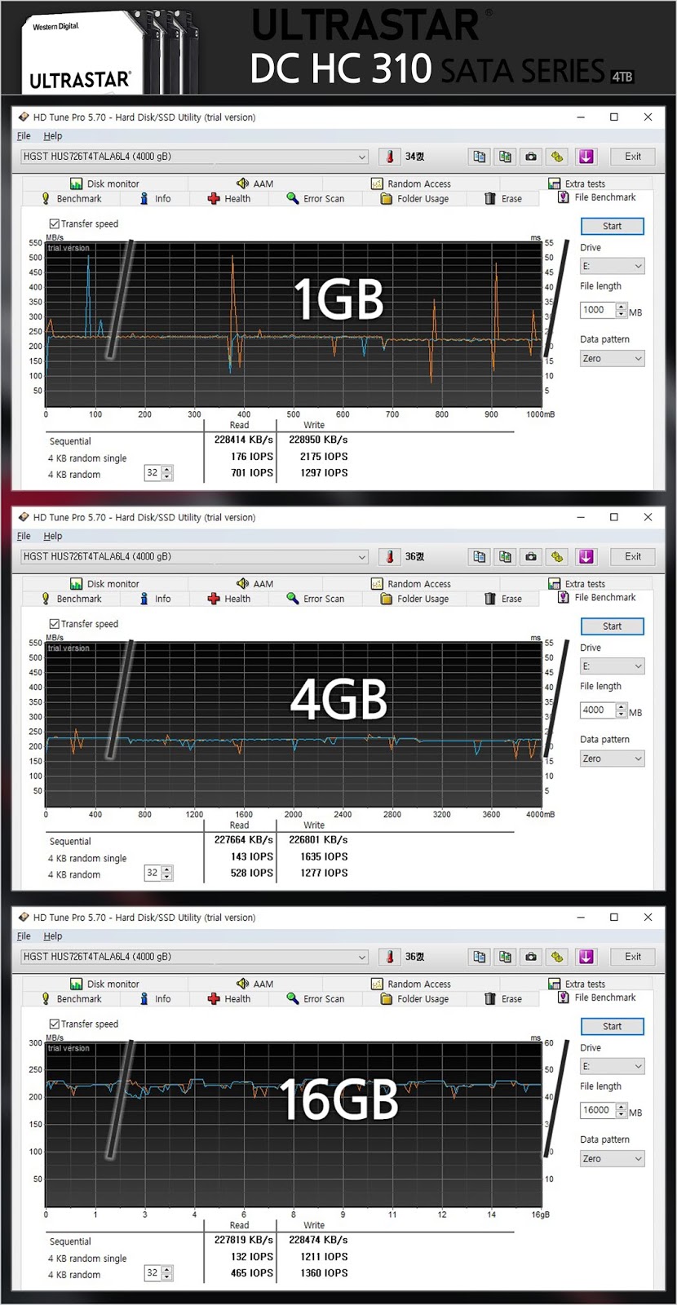Viewport: 677px width, 1305px height.
Task: Click HD Tune app icon in 1000 MB window title
Action: point(24,117)
